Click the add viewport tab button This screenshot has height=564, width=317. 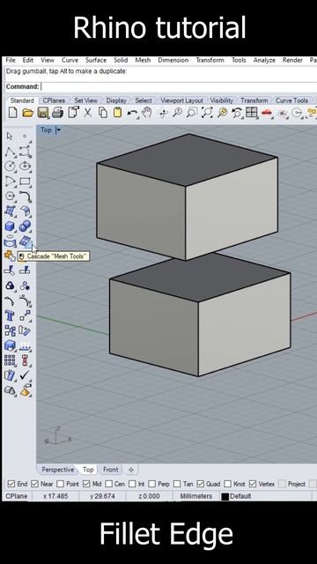click(x=131, y=470)
